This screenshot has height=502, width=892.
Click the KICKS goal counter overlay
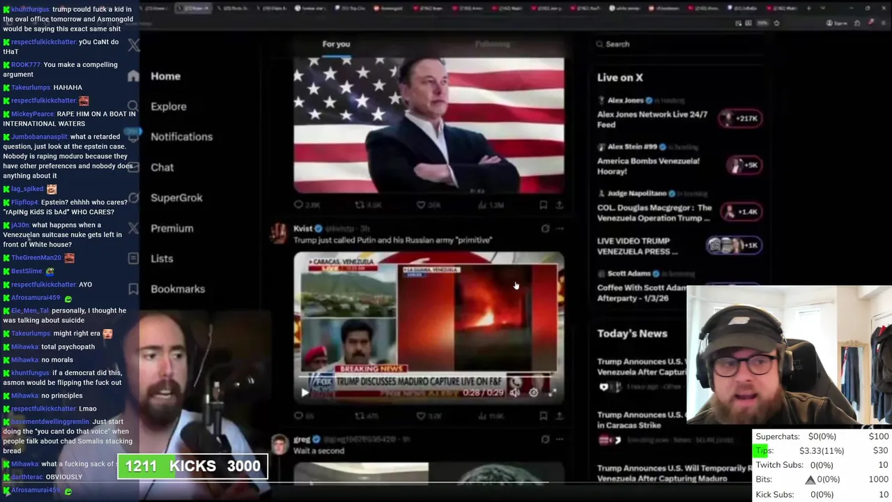click(192, 466)
